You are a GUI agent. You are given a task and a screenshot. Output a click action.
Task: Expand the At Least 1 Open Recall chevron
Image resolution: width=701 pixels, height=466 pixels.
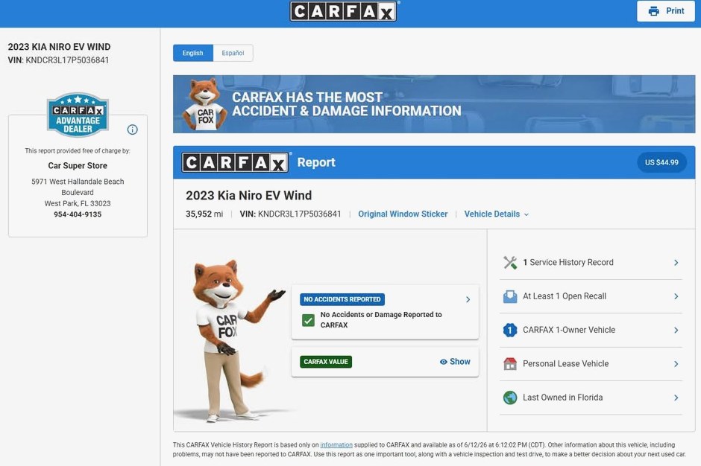point(676,296)
